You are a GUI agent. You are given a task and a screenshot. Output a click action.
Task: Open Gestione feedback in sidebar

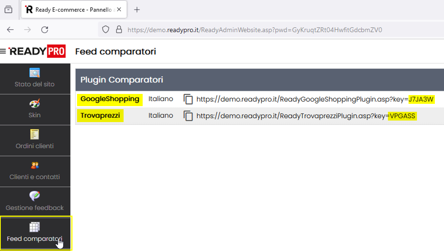[x=35, y=202]
